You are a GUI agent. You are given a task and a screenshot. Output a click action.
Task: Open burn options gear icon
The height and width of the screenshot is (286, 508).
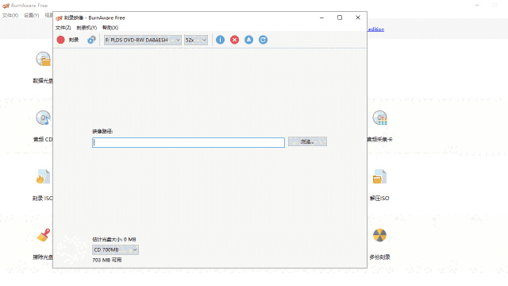[x=91, y=40]
